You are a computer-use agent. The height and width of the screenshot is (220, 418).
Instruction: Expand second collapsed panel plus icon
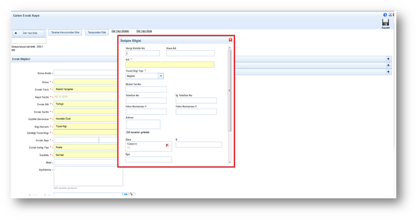[x=388, y=66]
